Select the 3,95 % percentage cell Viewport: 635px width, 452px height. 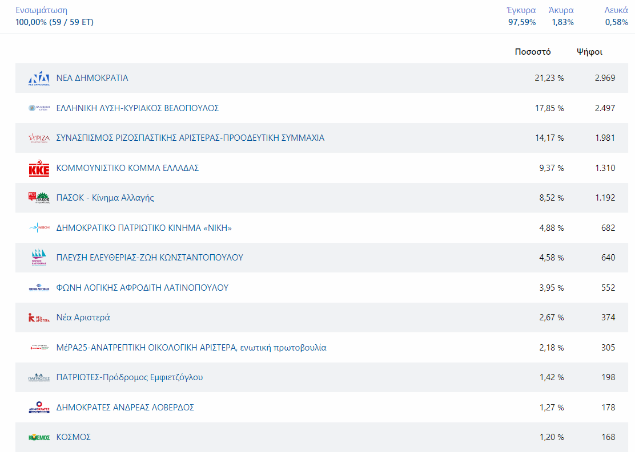[552, 287]
